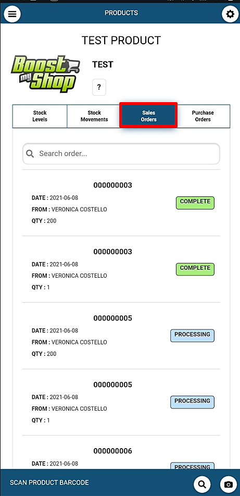The image size is (240, 496).
Task: Click PROCESSING badge on order 000000005 QTY 1
Action: click(x=192, y=402)
